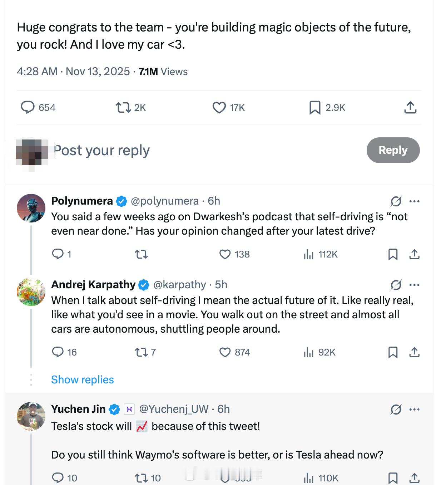Click the reply icon with 654 comments

click(x=28, y=107)
